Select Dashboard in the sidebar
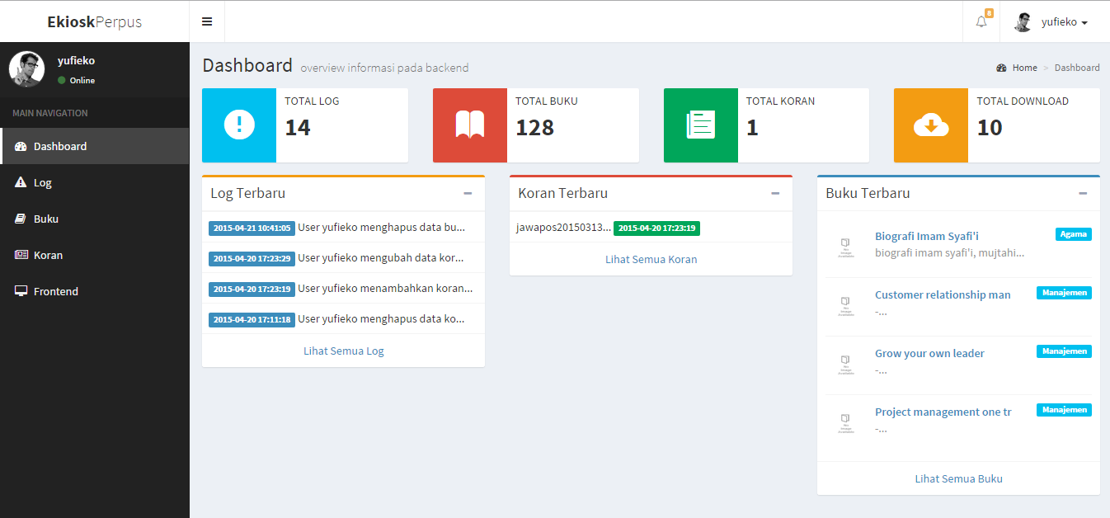This screenshot has height=518, width=1110. [x=95, y=146]
